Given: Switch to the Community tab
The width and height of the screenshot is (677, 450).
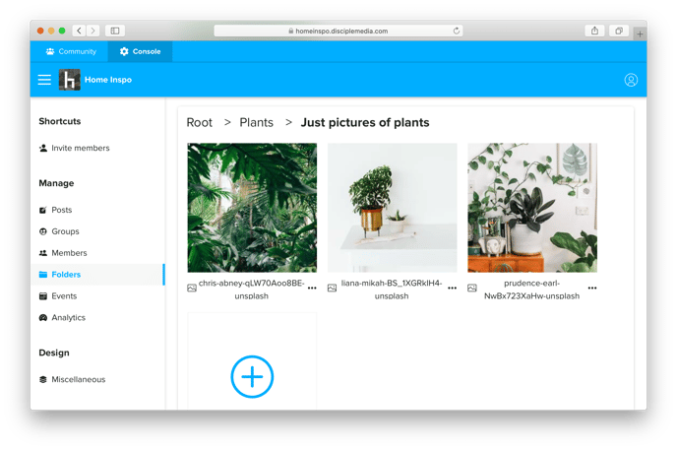Looking at the screenshot, I should [x=71, y=51].
